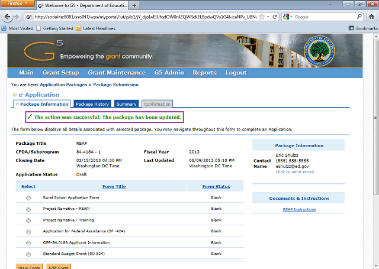Open the Latest Headlines feed icon
The height and width of the screenshot is (269, 379).
(x=78, y=28)
